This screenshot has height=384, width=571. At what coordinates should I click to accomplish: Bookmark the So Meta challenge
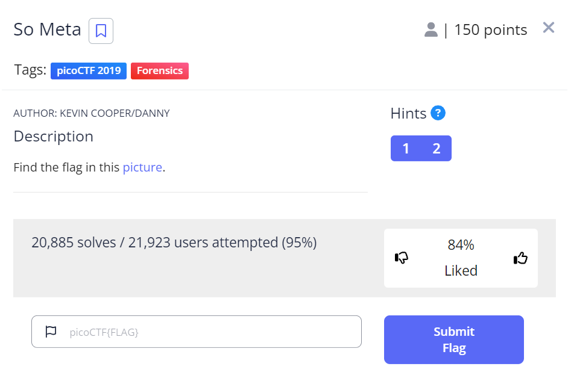(101, 31)
